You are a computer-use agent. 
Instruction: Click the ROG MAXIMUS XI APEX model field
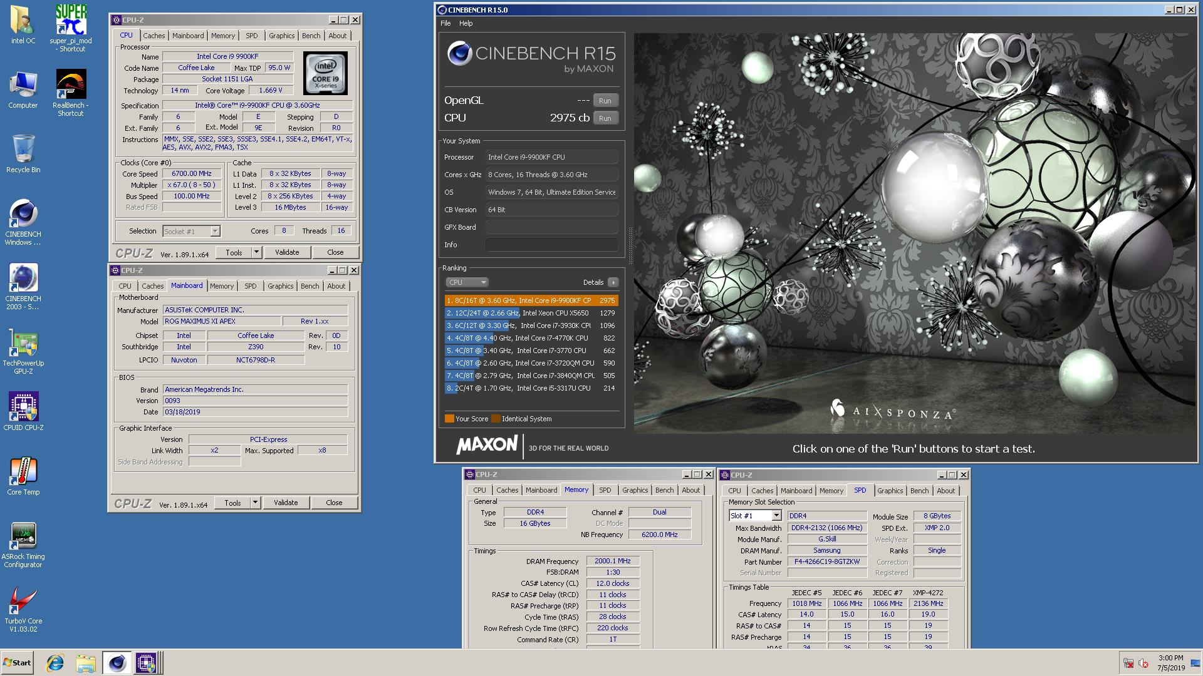pos(222,321)
